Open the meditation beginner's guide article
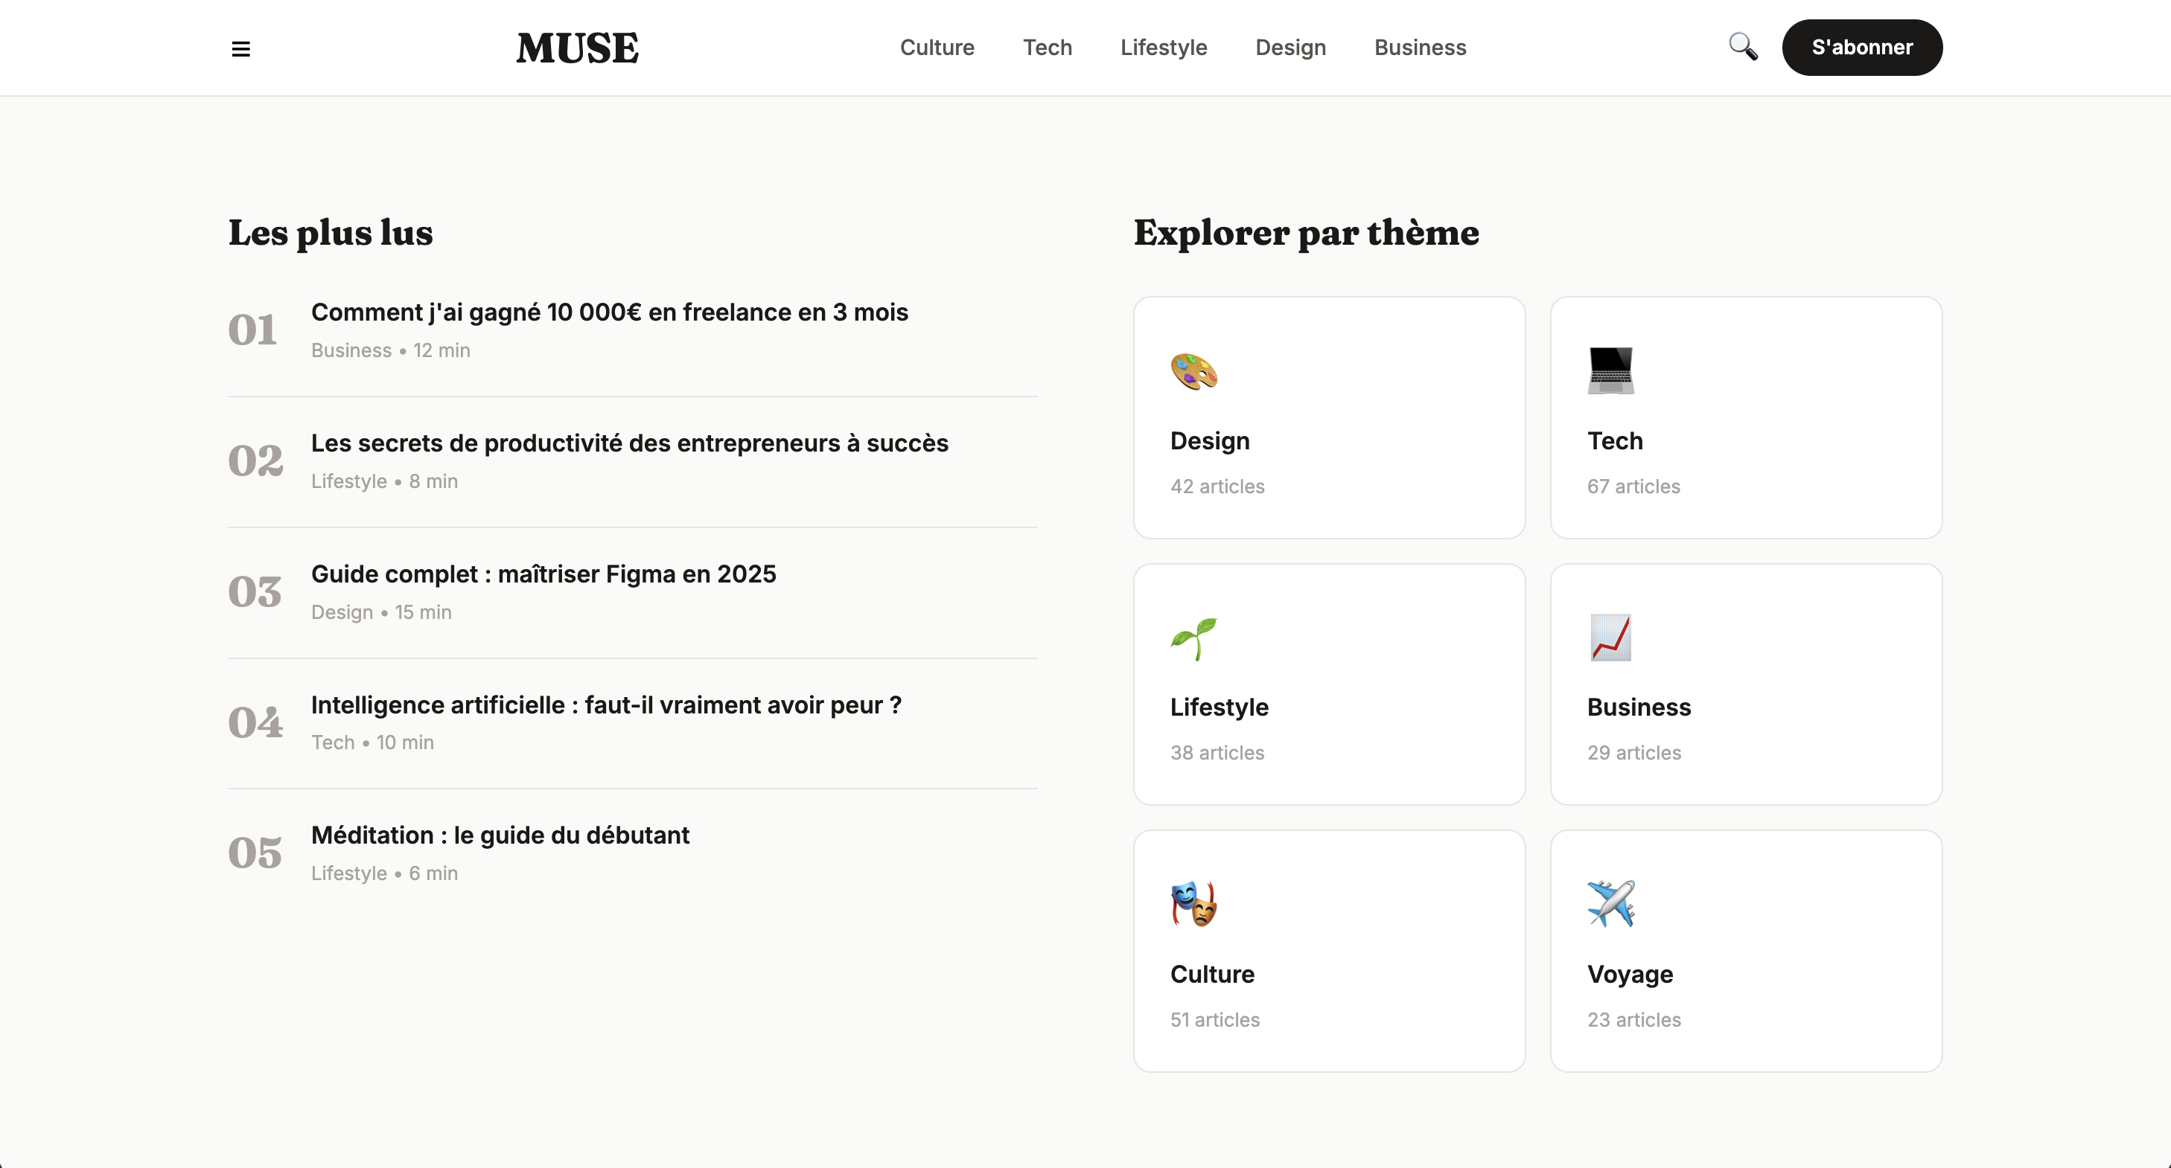Viewport: 2171px width, 1168px height. pos(500,835)
